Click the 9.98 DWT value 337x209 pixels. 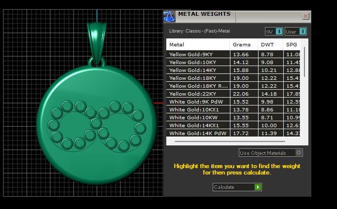tap(267, 102)
